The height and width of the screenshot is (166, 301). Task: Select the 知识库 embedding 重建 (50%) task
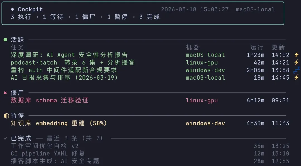click(x=59, y=123)
